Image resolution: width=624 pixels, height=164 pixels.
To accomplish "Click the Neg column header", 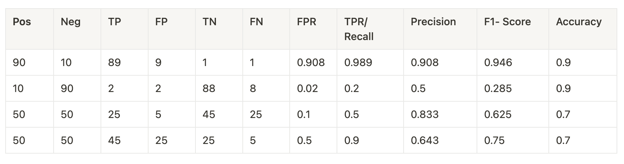I will tap(70, 22).
